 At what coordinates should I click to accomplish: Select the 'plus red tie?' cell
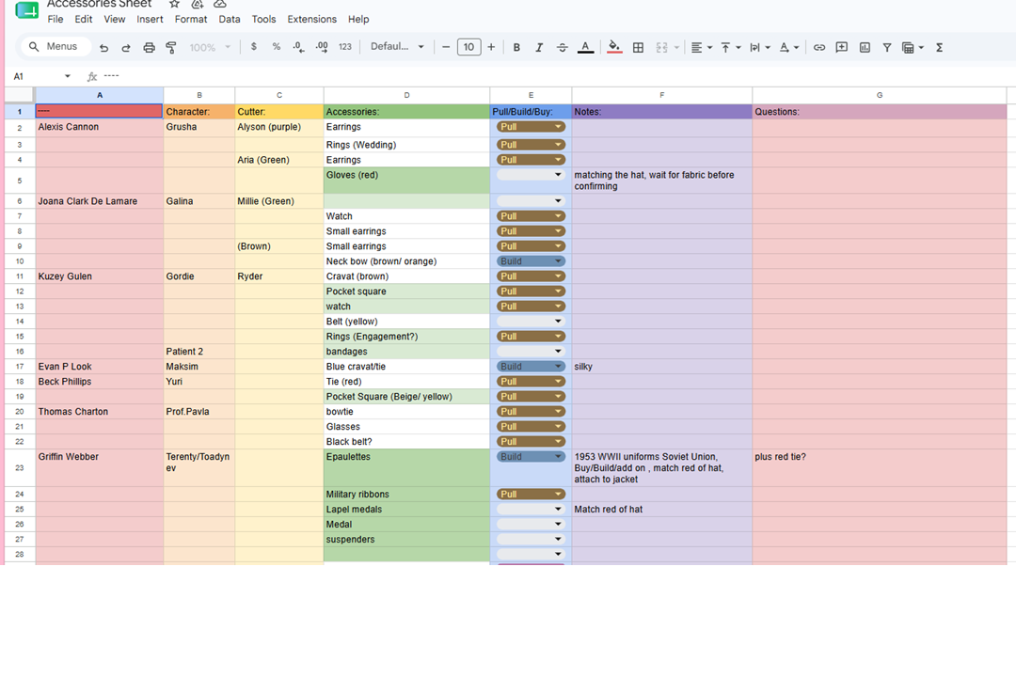point(880,467)
